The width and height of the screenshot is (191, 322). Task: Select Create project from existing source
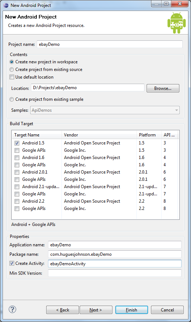coord(12,69)
